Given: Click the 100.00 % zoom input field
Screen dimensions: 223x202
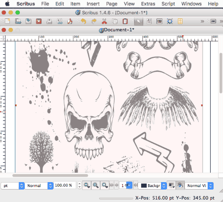Looking at the screenshot, I should tap(65, 185).
